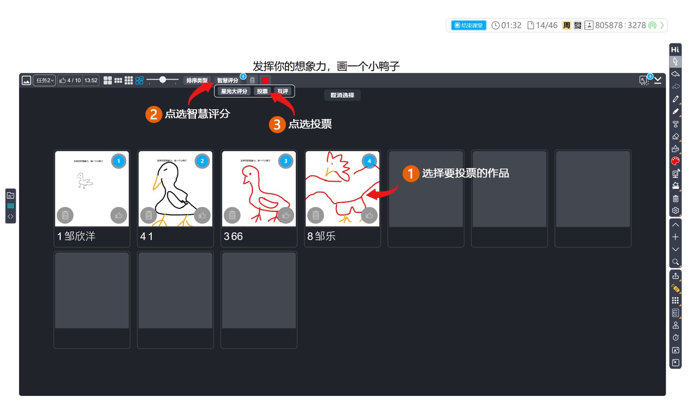The image size is (691, 411).
Task: Click the settings gear in right toolbar
Action: click(x=675, y=210)
